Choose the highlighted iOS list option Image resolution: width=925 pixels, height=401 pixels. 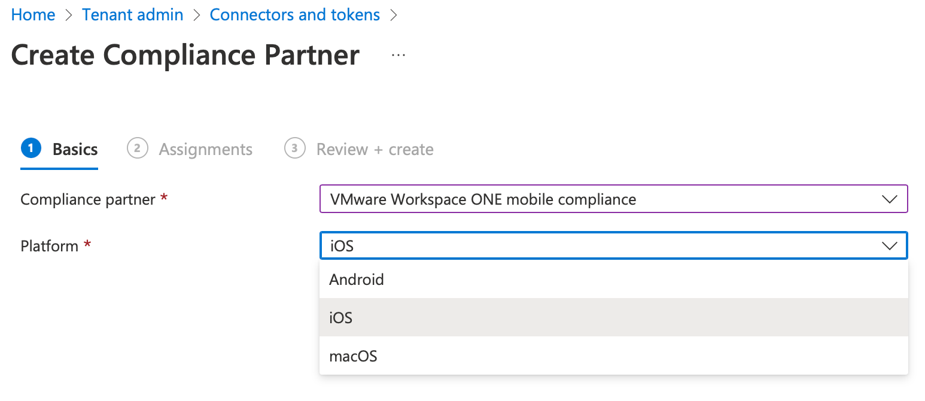pos(341,318)
